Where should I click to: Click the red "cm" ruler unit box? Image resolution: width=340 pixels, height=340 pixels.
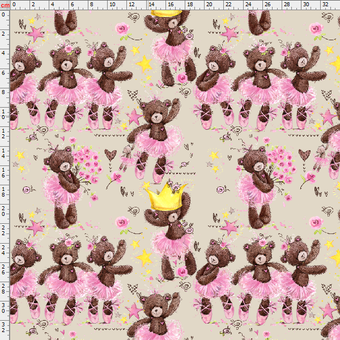point(5,5)
